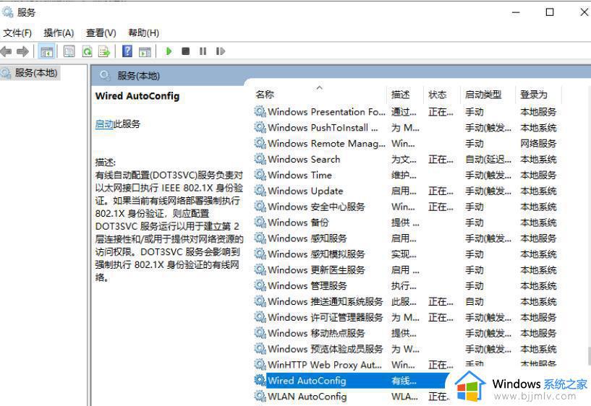Click the gear icon beside Wired AutoConfig
The image size is (591, 406).
click(260, 380)
